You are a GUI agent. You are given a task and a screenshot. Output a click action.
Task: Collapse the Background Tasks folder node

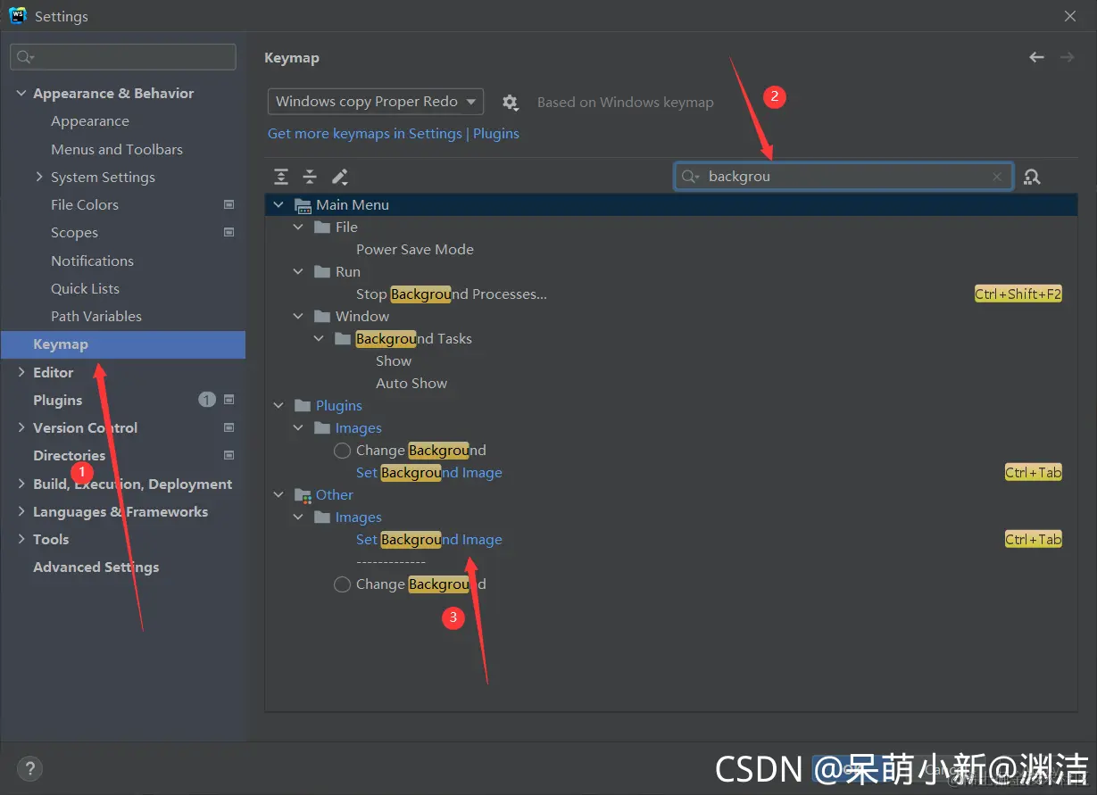319,339
